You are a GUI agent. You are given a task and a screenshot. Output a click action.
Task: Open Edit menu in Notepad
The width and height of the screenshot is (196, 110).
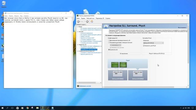click(11, 16)
